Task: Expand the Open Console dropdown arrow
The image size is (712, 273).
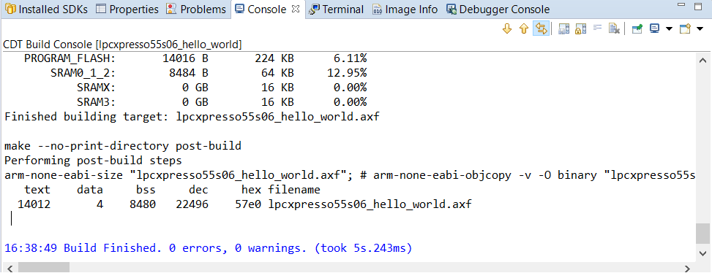Action: click(x=700, y=29)
